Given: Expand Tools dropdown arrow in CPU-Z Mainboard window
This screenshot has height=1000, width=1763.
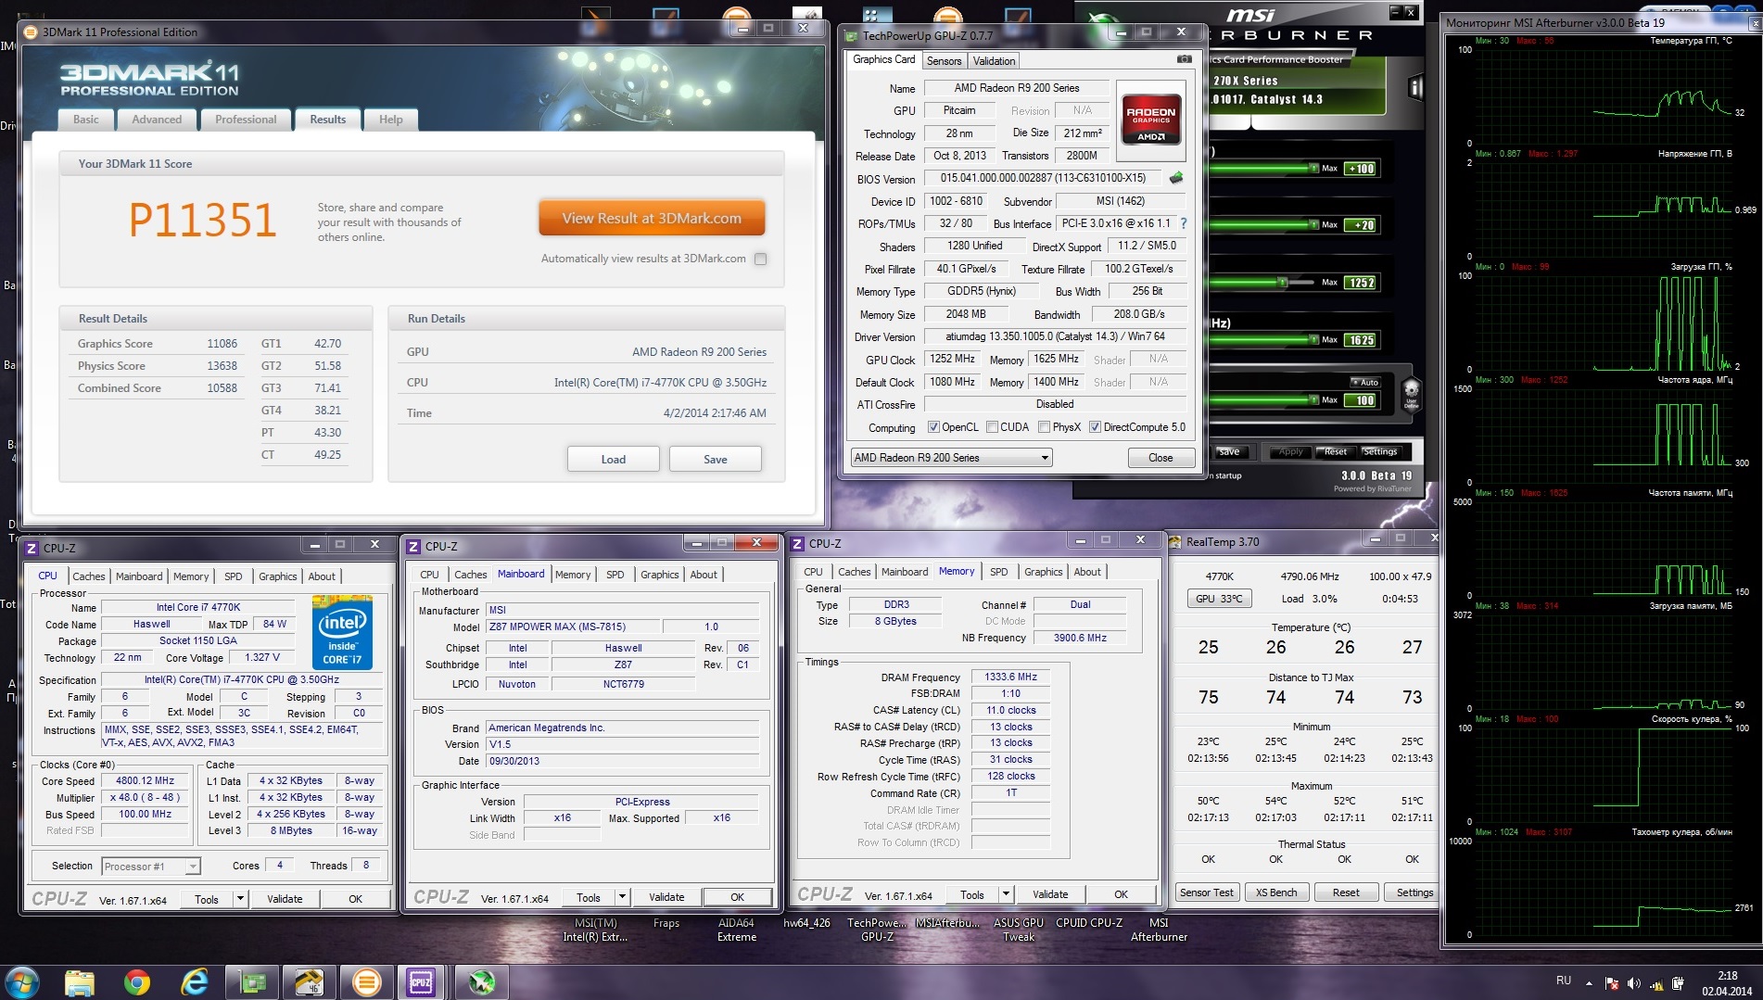Looking at the screenshot, I should [x=622, y=897].
